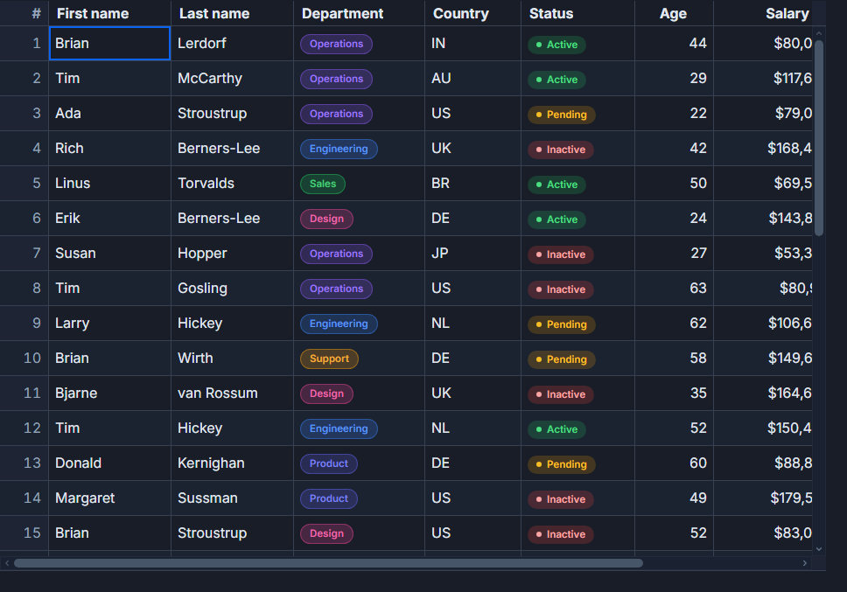Click the Support department badge in Wirth row

(x=329, y=359)
